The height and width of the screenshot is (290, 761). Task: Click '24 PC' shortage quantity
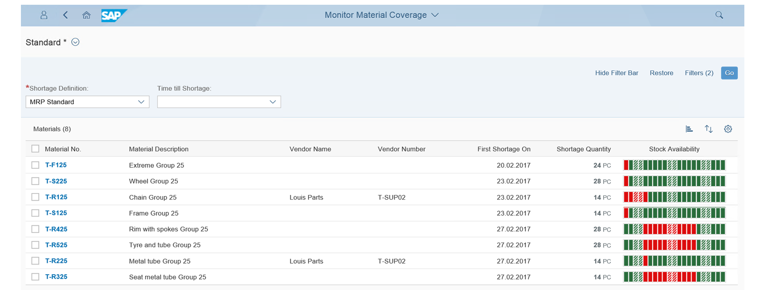pos(602,165)
